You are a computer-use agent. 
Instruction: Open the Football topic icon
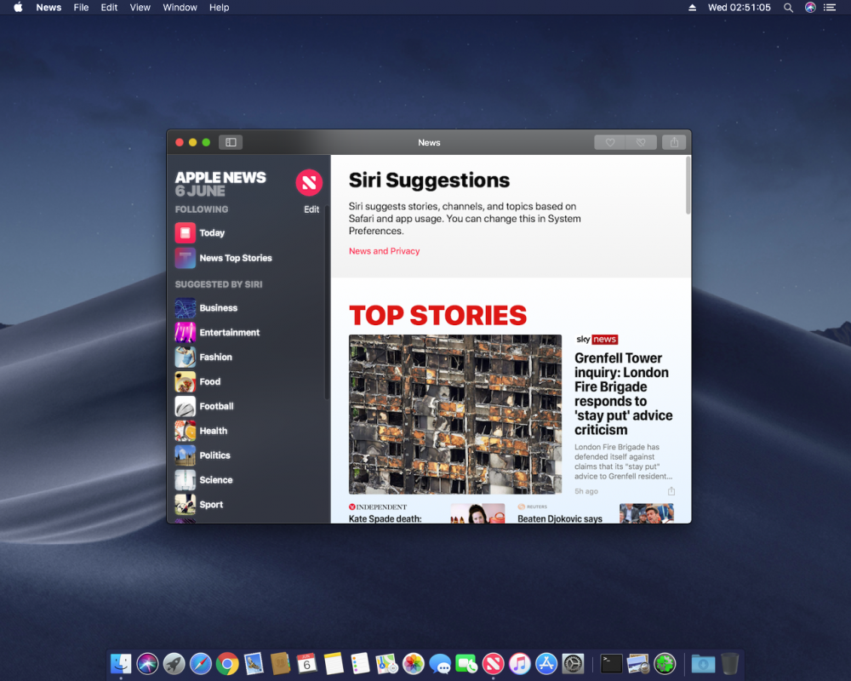(185, 406)
